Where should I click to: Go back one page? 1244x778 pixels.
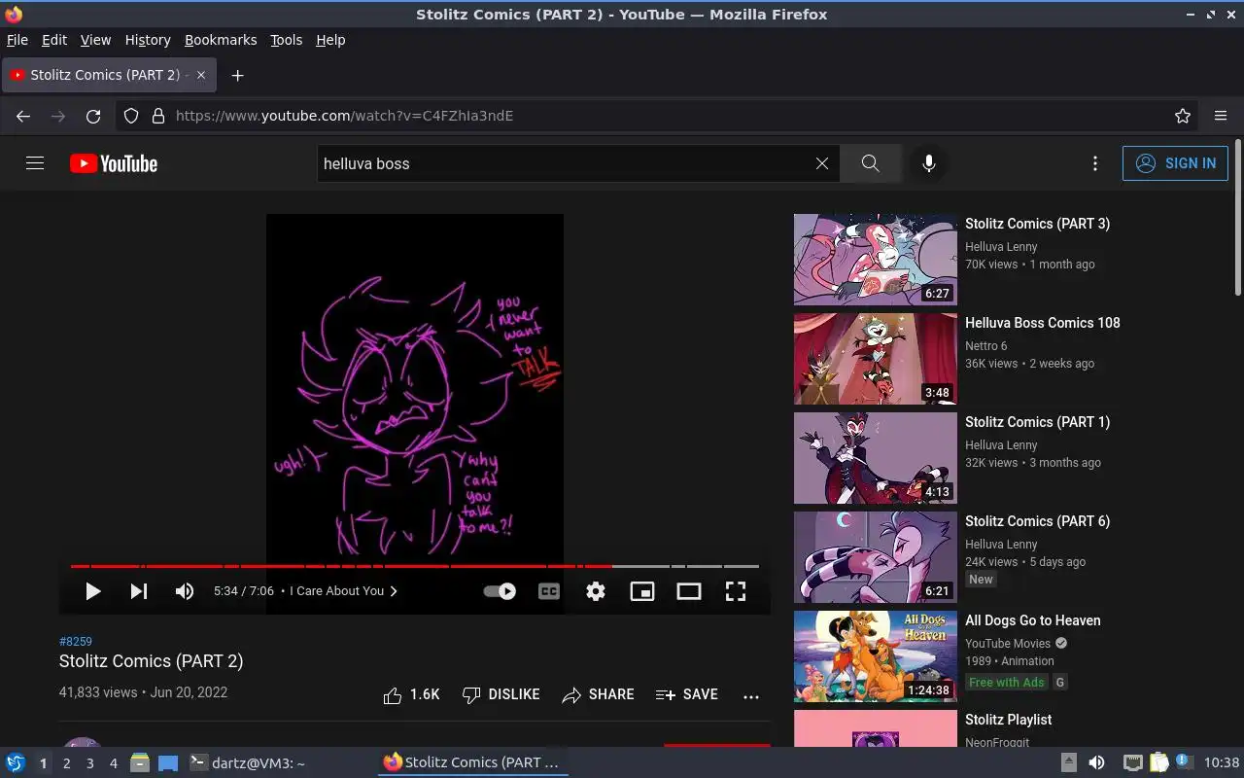point(23,116)
